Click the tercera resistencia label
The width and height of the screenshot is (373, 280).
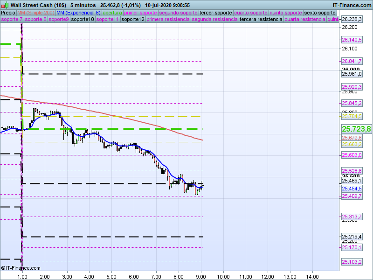tap(261, 20)
